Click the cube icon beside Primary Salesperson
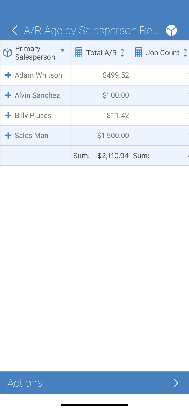 [7, 52]
